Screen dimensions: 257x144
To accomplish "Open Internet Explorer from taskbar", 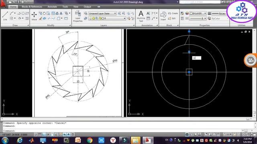I will click(20, 140).
